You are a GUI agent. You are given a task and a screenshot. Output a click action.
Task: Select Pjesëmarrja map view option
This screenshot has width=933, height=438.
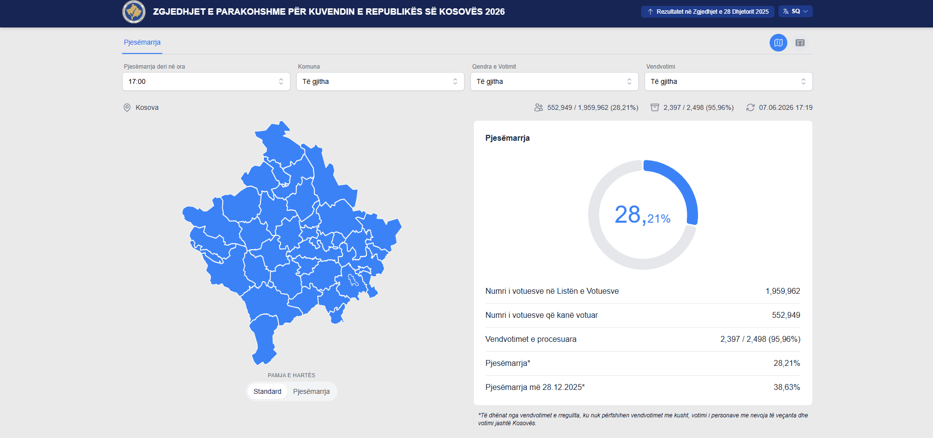tap(311, 391)
